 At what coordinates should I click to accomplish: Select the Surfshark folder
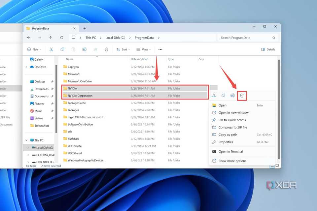coord(73,139)
